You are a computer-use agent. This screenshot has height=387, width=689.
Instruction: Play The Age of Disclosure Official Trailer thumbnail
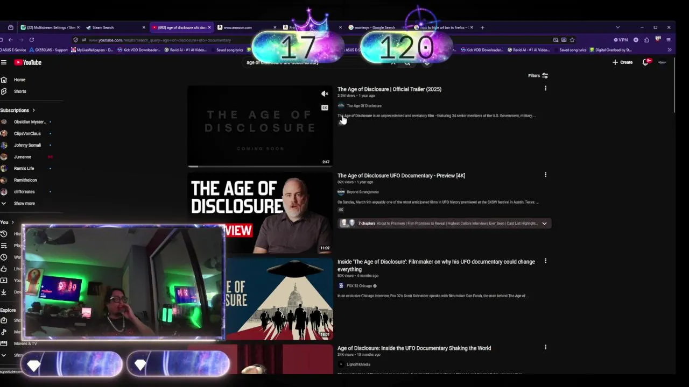[x=260, y=126]
